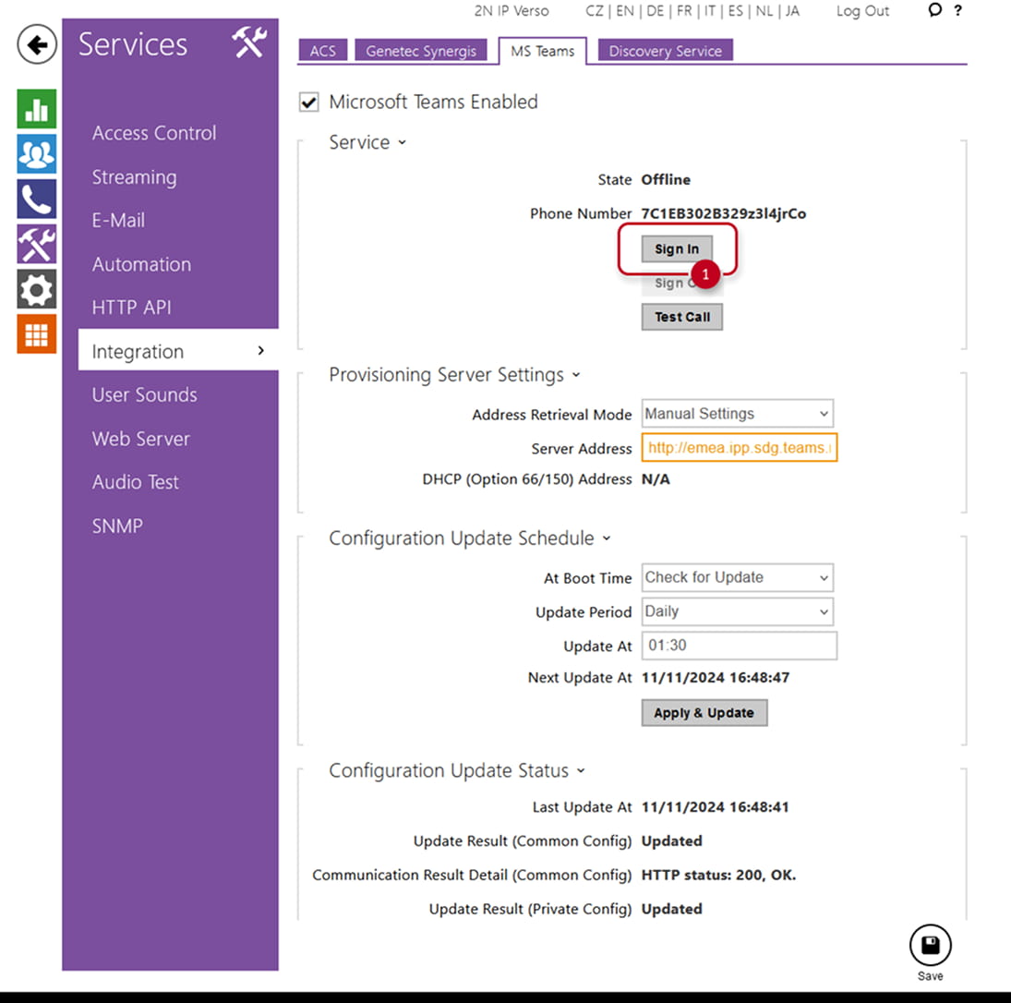Click the back arrow icon
The width and height of the screenshot is (1011, 1003).
(37, 44)
